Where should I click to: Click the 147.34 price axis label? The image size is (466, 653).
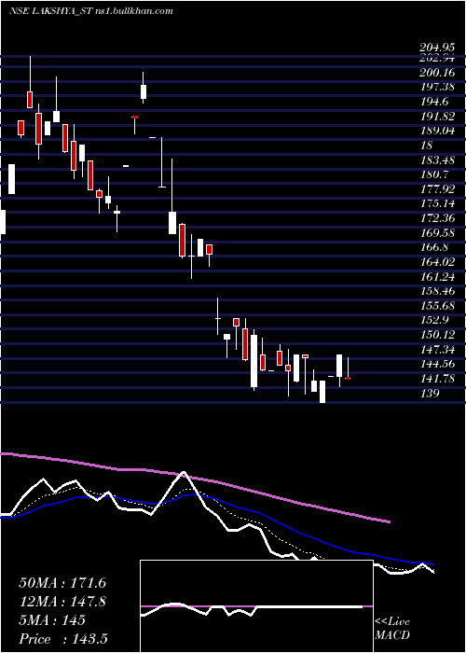tap(437, 349)
